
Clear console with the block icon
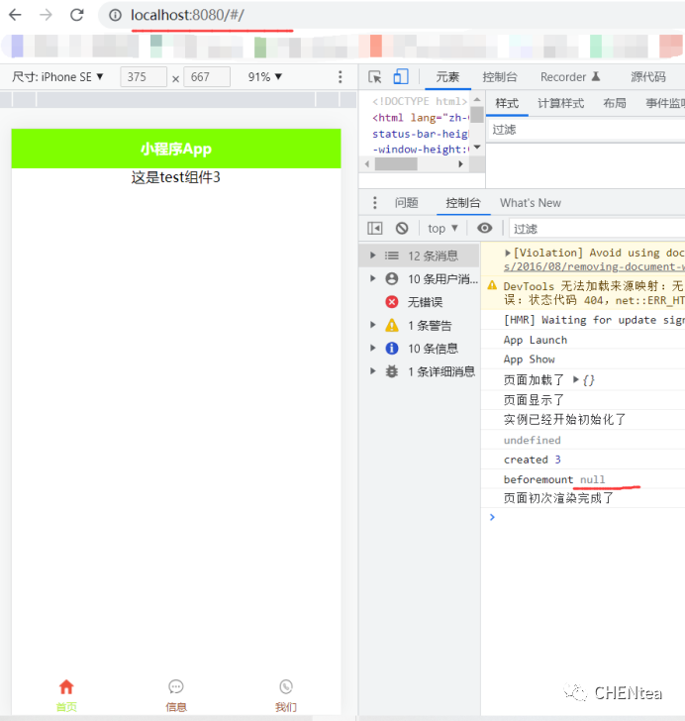coord(402,229)
